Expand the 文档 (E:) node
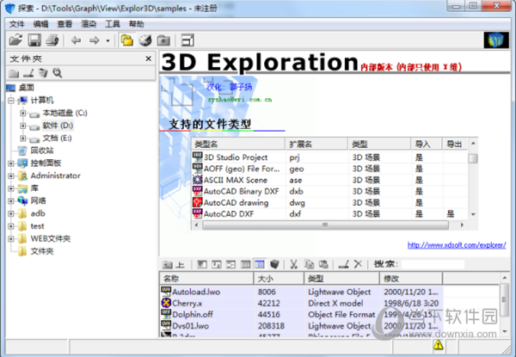This screenshot has height=357, width=516. click(x=22, y=138)
